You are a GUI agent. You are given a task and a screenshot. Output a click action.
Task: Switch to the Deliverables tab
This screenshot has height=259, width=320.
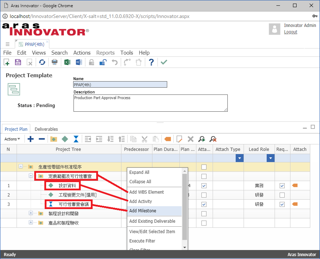pyautogui.click(x=46, y=129)
